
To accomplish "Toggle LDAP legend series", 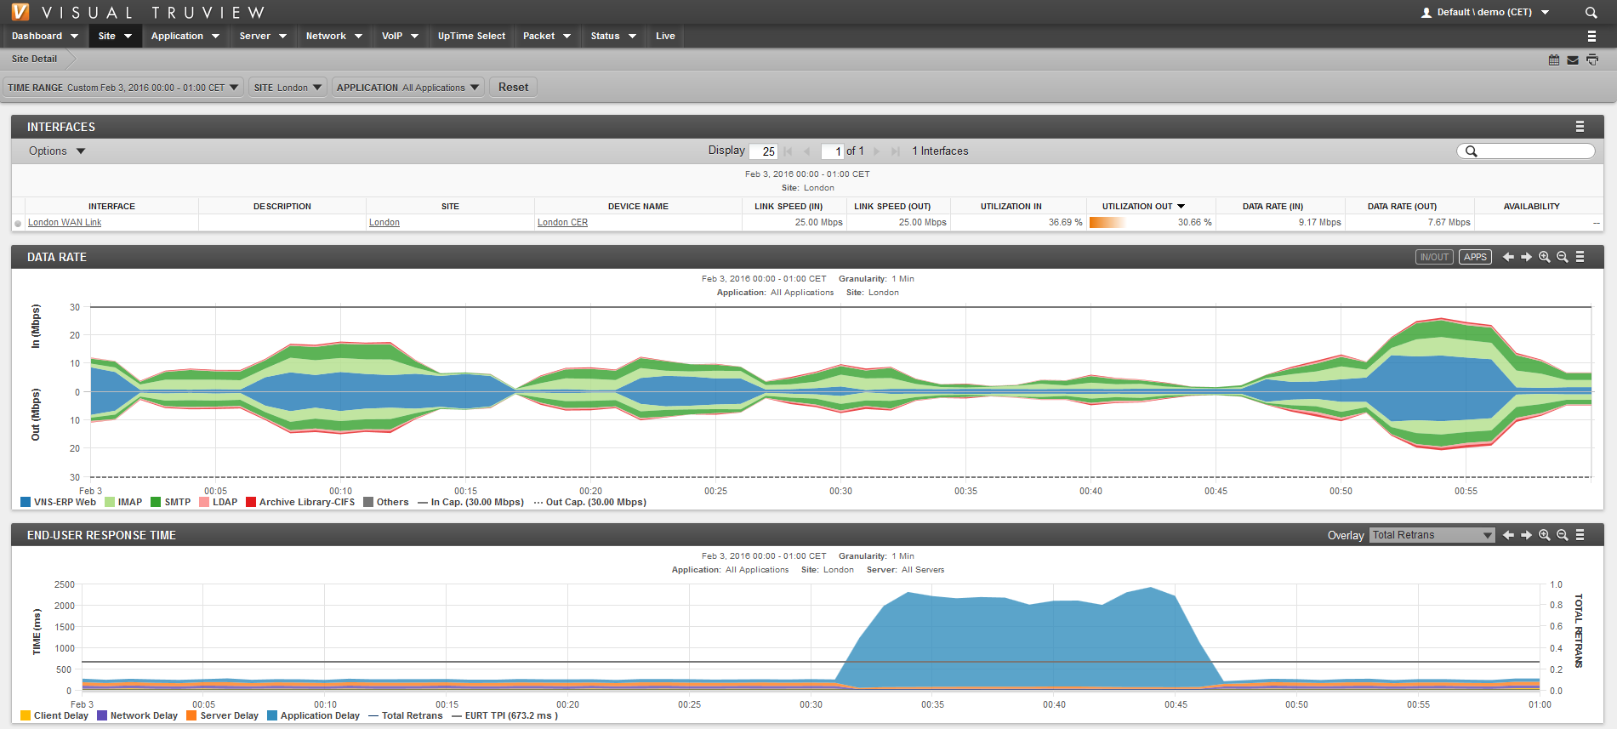I will click(x=218, y=502).
